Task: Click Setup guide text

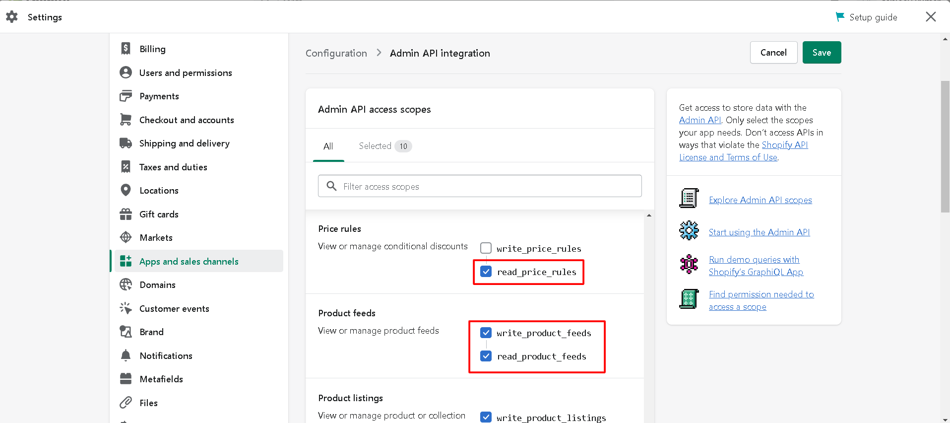Action: (x=873, y=17)
